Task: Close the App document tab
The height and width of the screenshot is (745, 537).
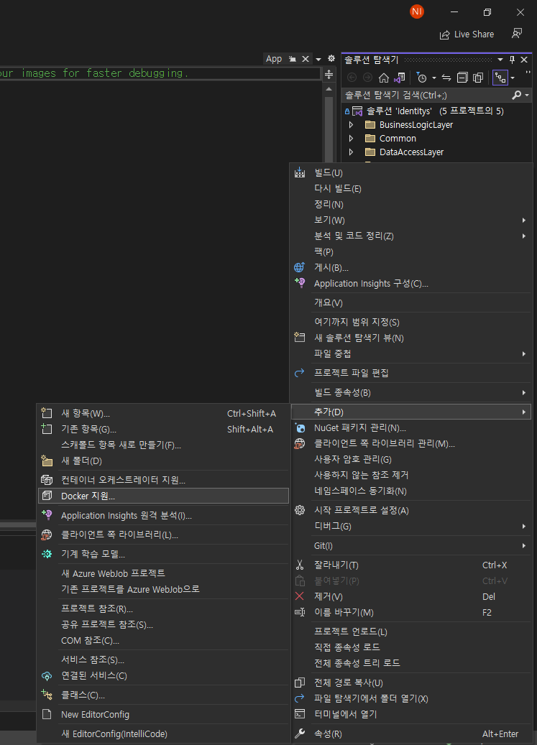Action: (306, 60)
